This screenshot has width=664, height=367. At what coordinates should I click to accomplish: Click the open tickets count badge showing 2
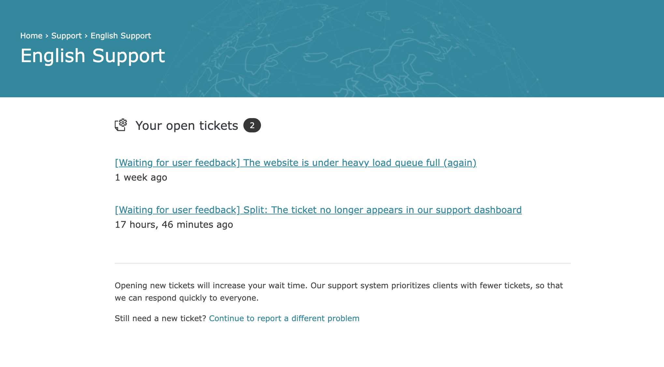252,125
